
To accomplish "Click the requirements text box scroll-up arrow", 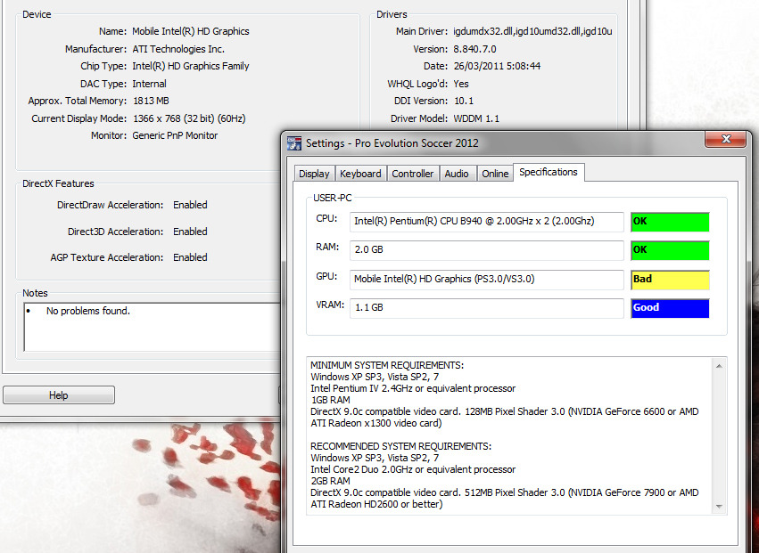I will 719,366.
